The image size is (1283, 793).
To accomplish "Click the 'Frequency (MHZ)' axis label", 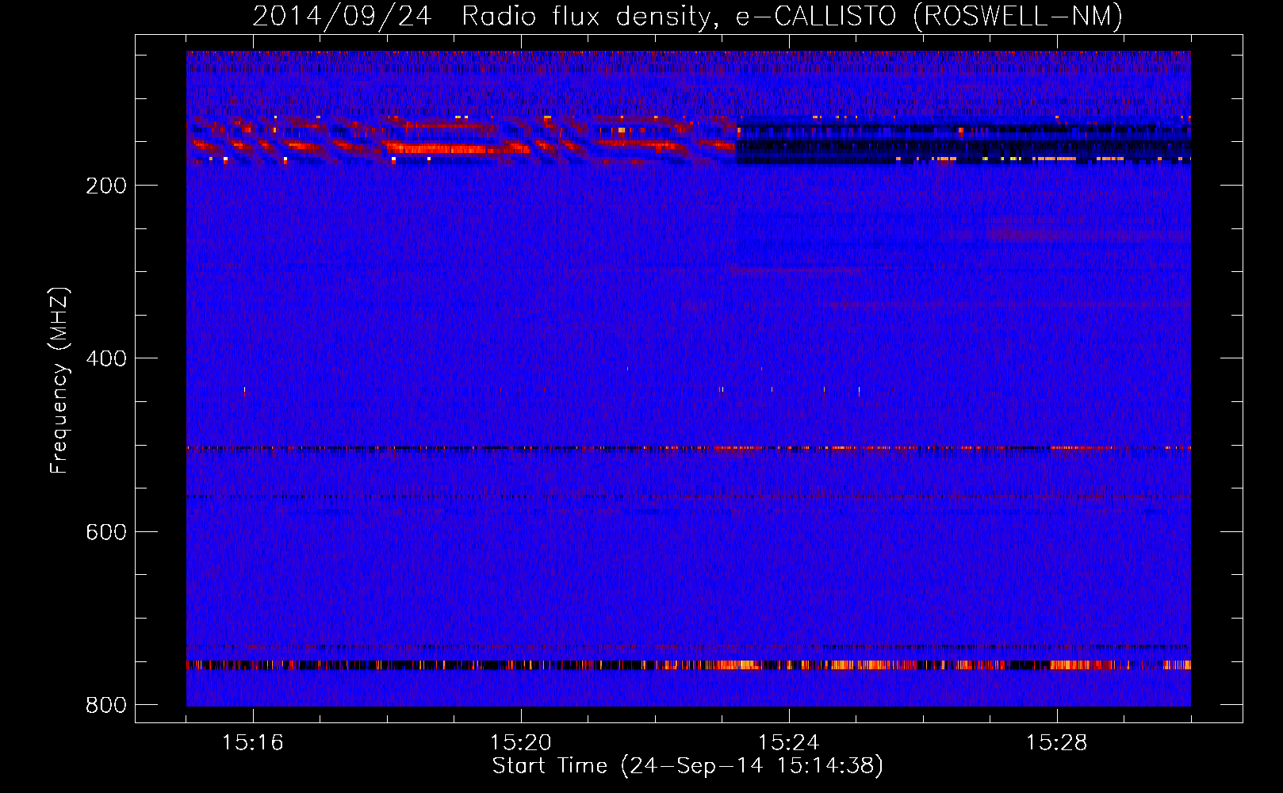I will (x=59, y=381).
